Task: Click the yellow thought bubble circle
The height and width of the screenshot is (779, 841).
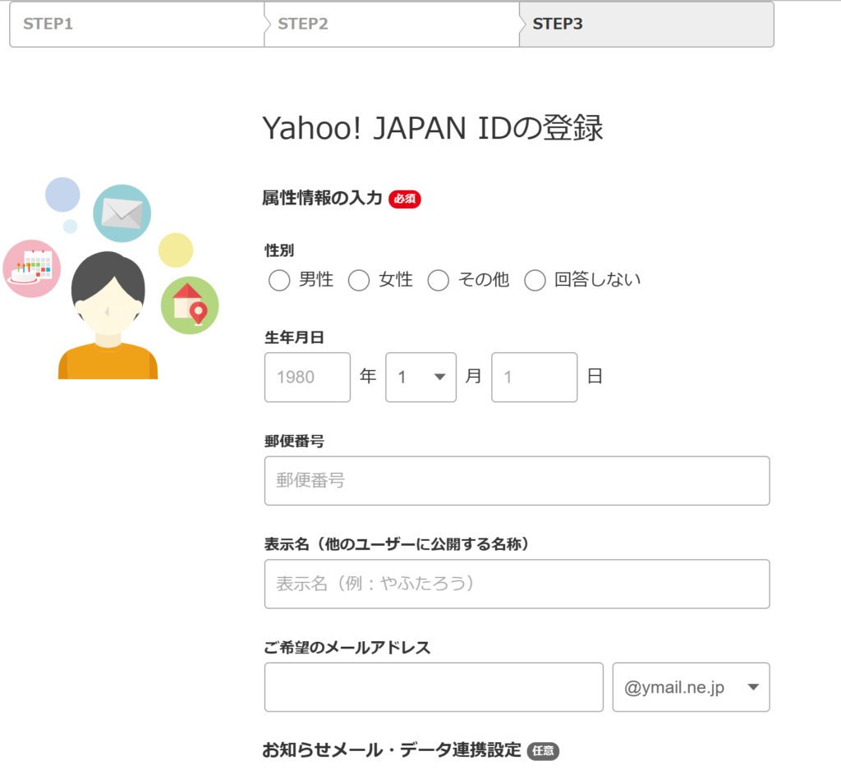Action: click(177, 250)
